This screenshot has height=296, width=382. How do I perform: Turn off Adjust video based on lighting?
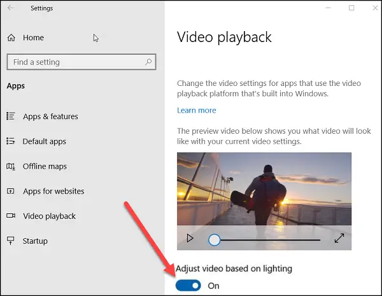tap(188, 286)
